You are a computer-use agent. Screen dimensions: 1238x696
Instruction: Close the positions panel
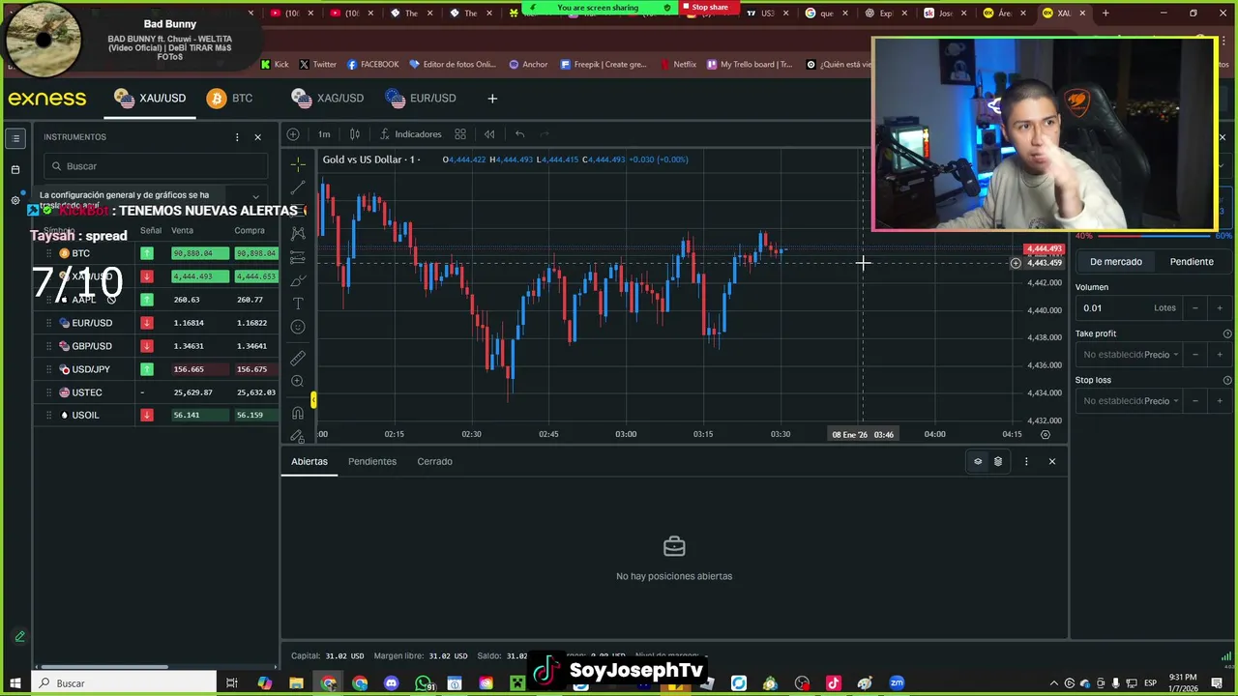click(1052, 461)
